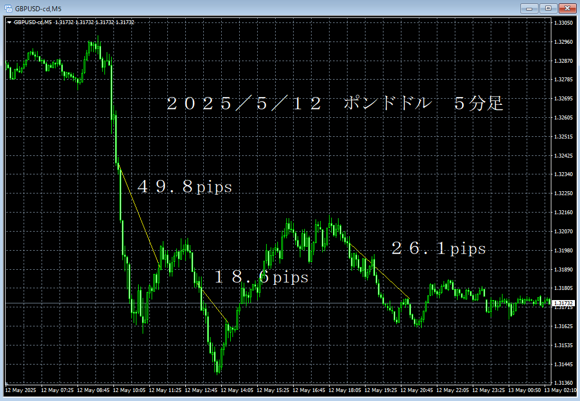Screen dimensions: 580x401
Task: Click price level 1.32695 on the axis
Action: [x=563, y=99]
